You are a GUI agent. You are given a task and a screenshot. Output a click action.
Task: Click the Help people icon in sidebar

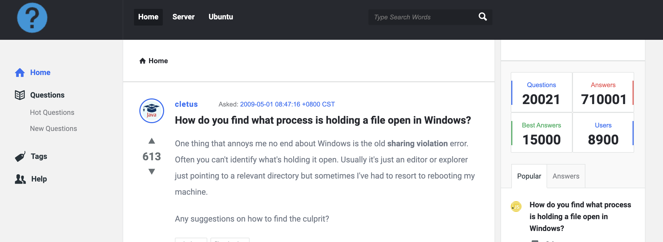click(20, 179)
